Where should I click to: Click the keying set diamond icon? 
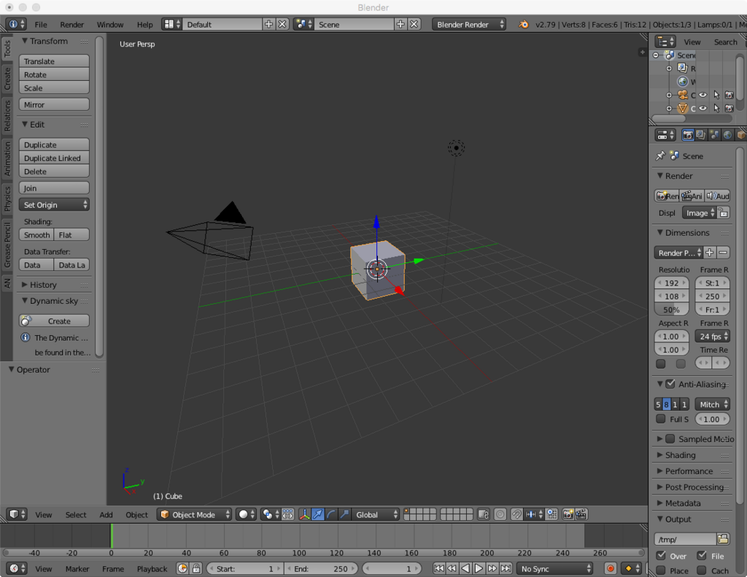[631, 568]
